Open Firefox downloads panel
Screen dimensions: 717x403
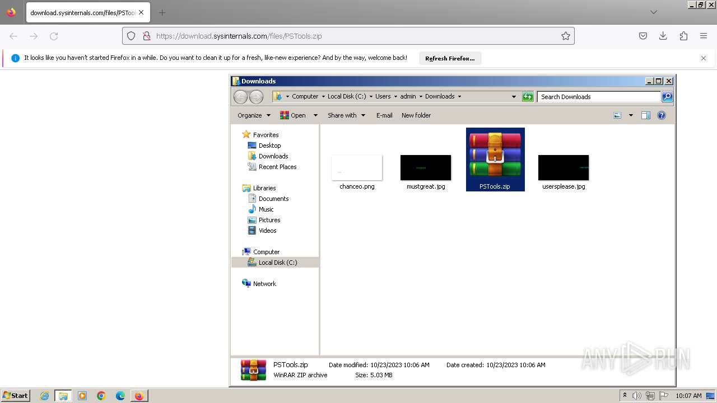tap(663, 36)
